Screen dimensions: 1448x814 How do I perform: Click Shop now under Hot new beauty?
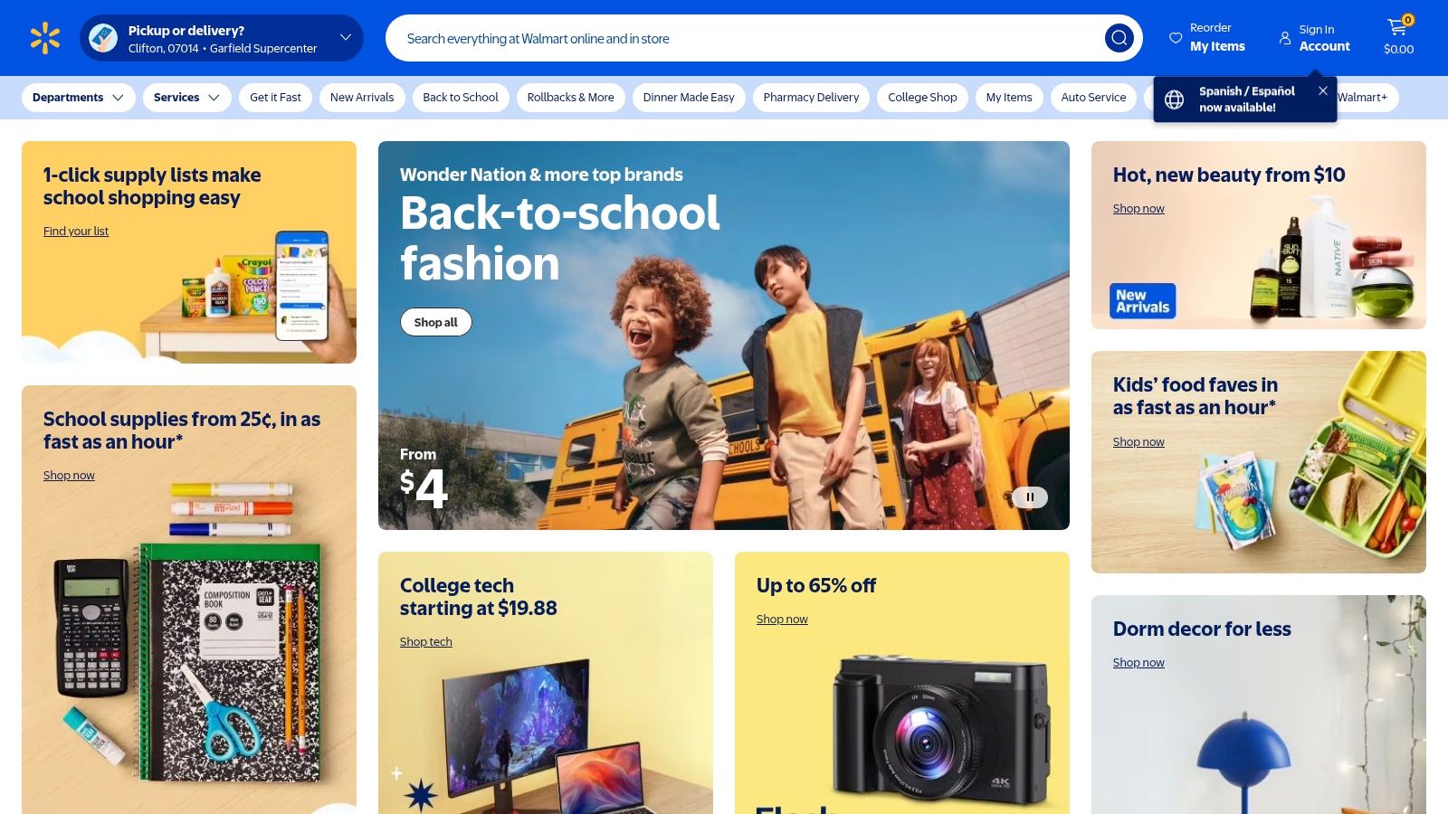click(1138, 209)
